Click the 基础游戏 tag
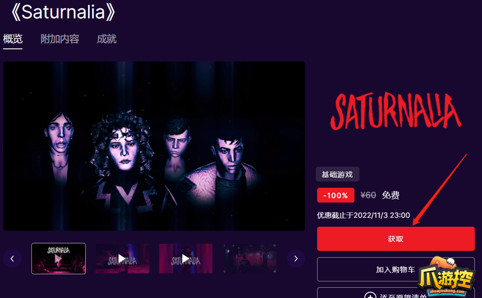The width and height of the screenshot is (482, 298). [337, 174]
